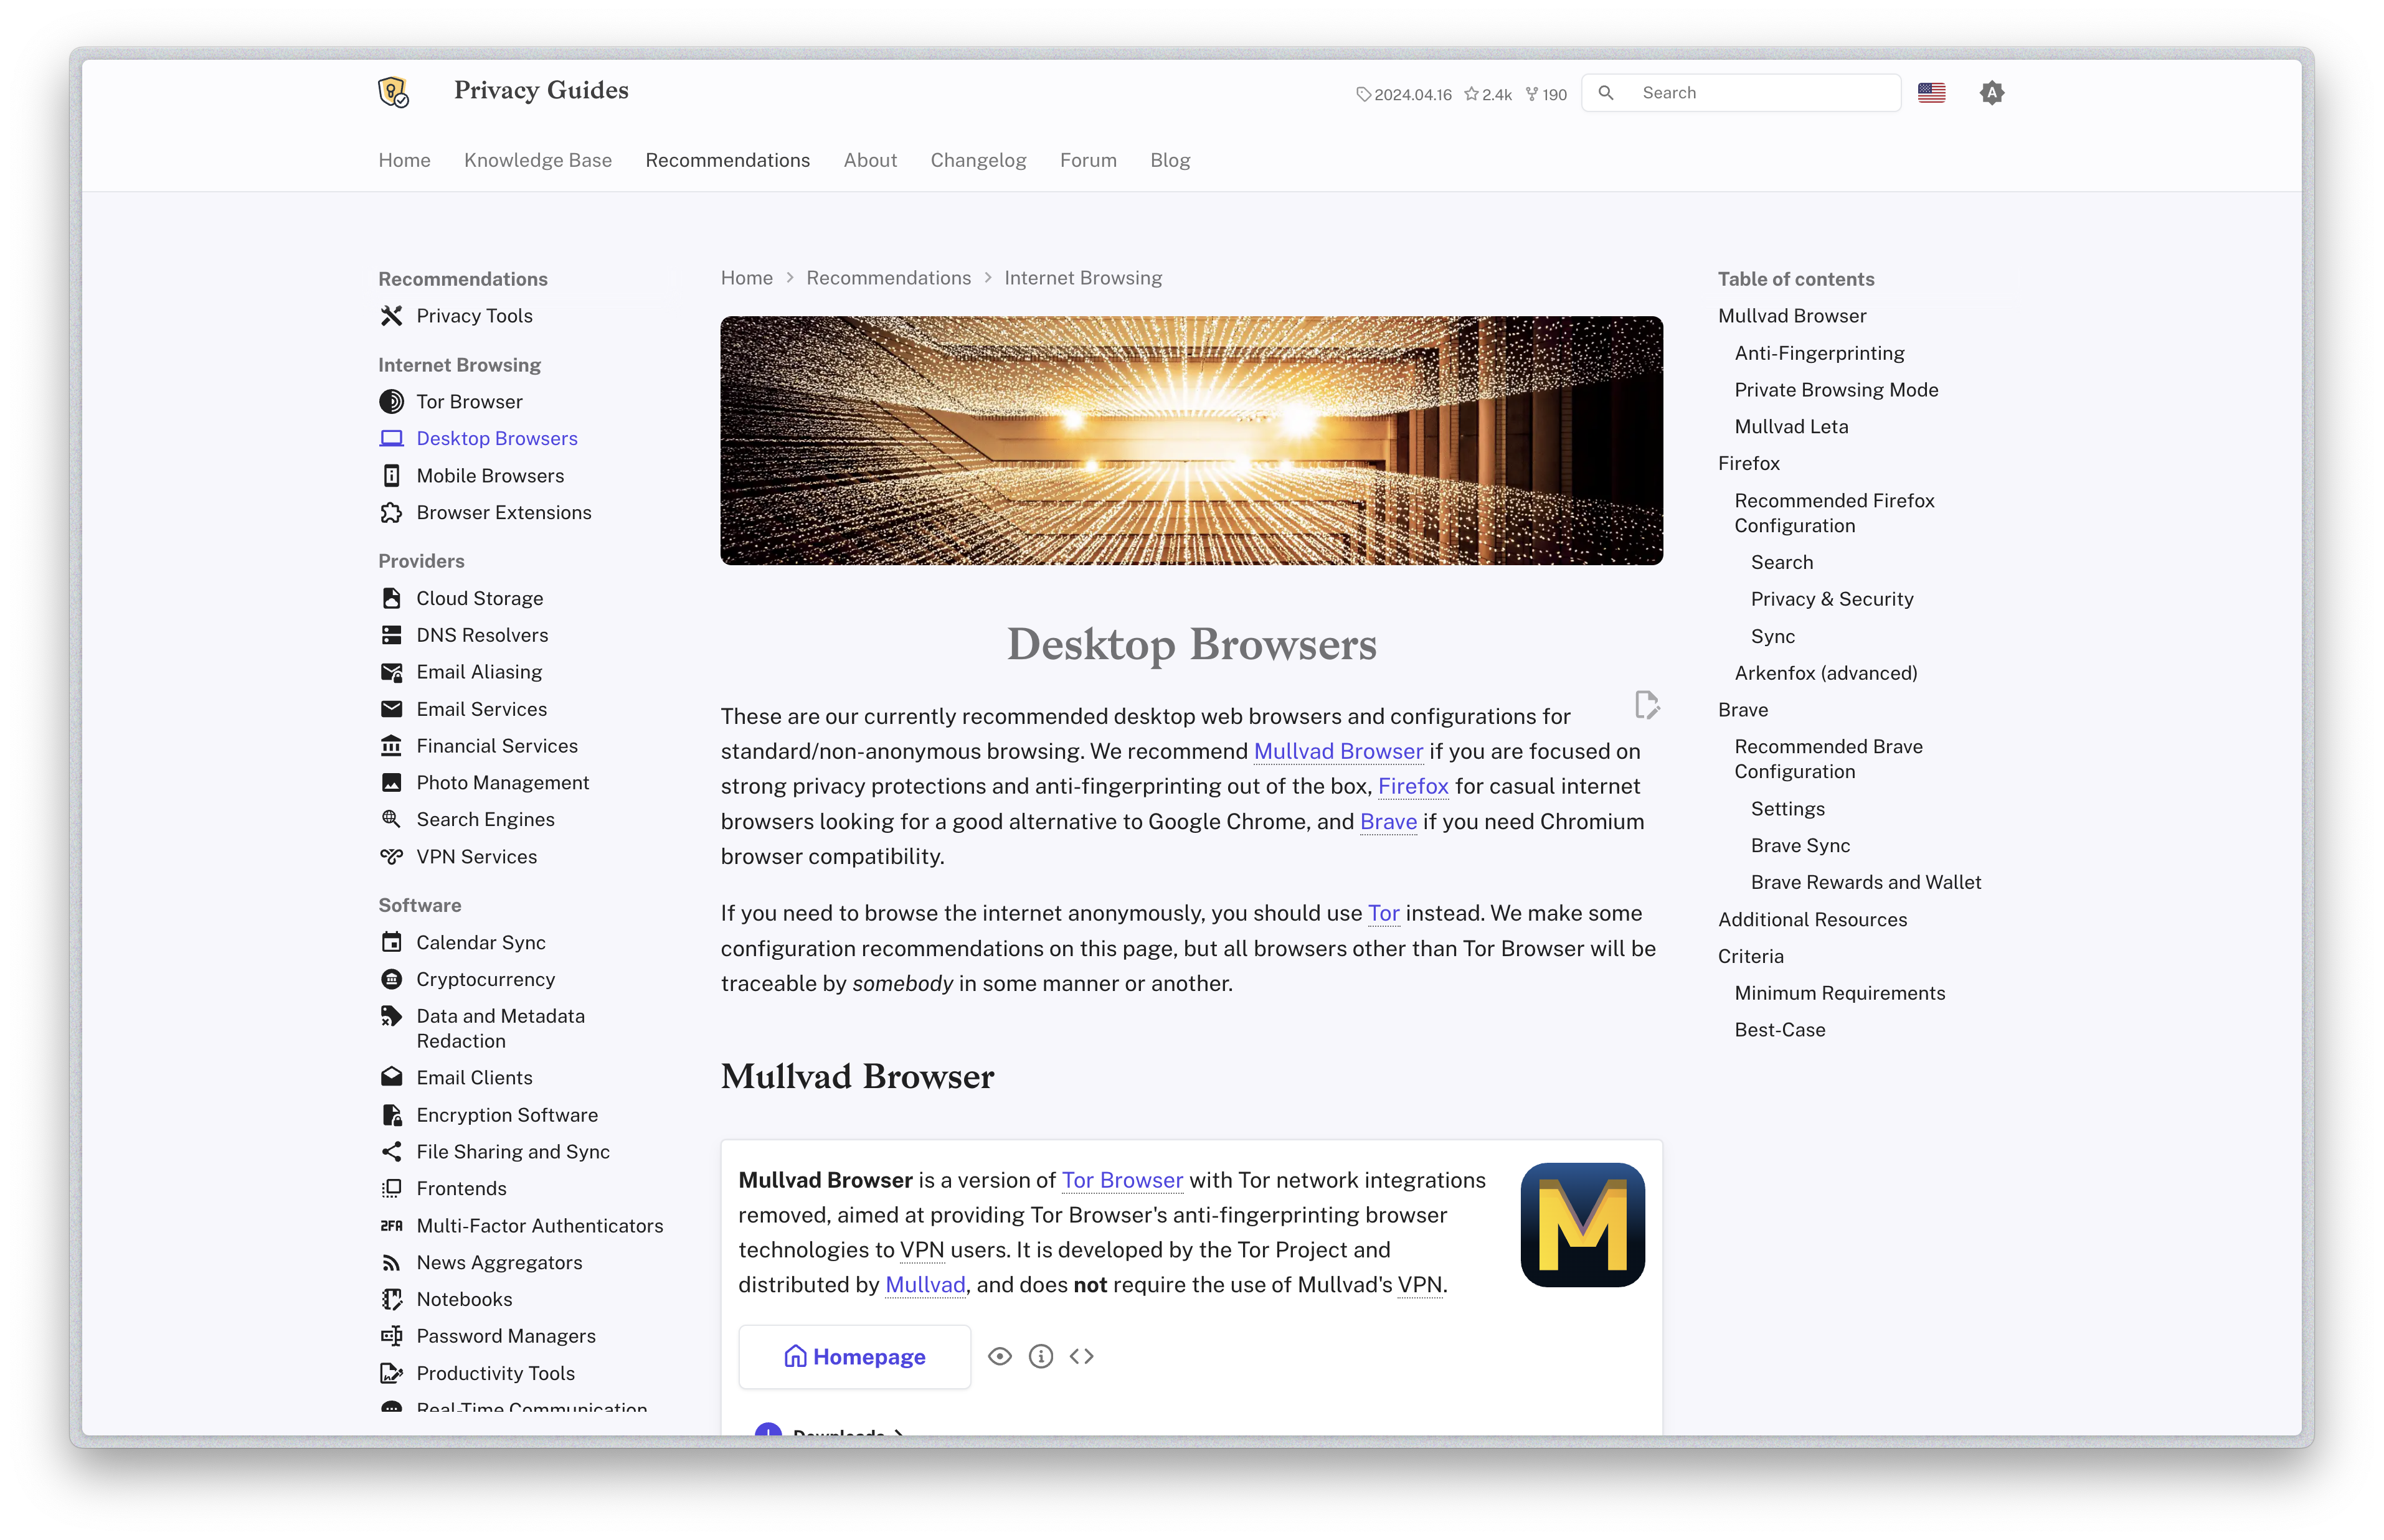Click the Search Engines globe-search icon

tap(391, 820)
